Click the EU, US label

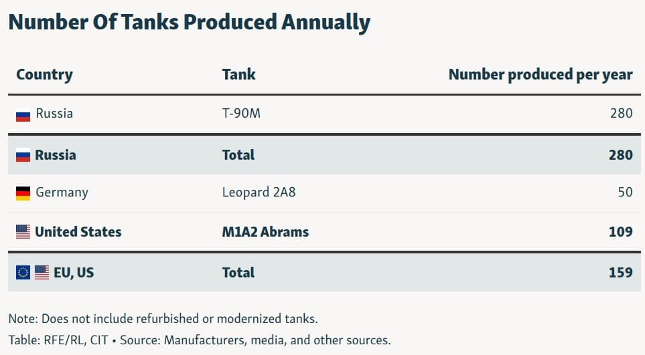tap(74, 272)
